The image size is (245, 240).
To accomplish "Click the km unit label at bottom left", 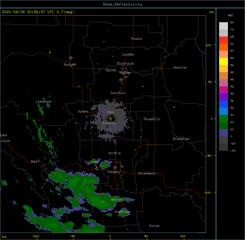I will click(4, 237).
